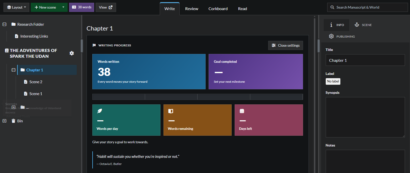Click the search magnifier icon
410x173 pixels.
pos(332,7)
